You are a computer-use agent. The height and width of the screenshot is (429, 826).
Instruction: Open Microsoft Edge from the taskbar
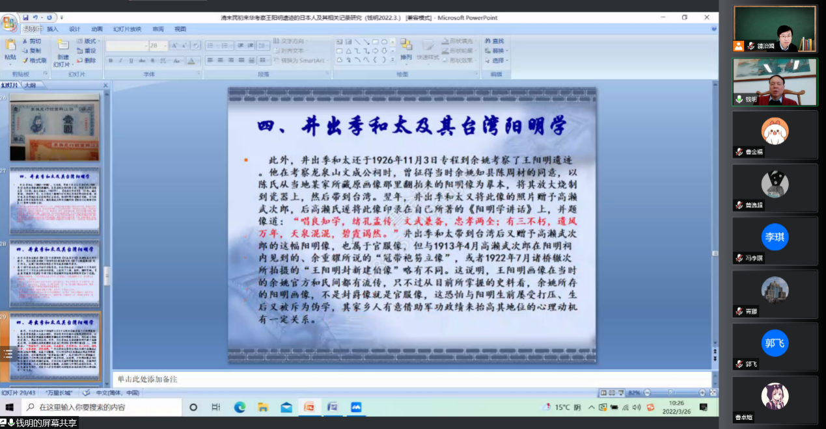(240, 408)
